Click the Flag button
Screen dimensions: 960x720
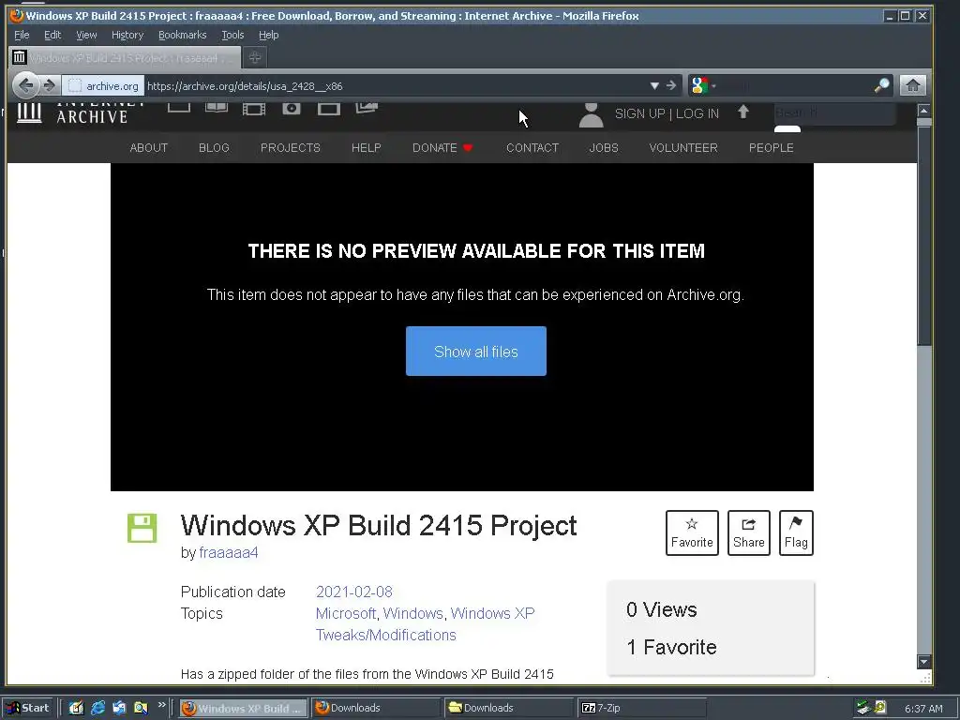tap(796, 532)
